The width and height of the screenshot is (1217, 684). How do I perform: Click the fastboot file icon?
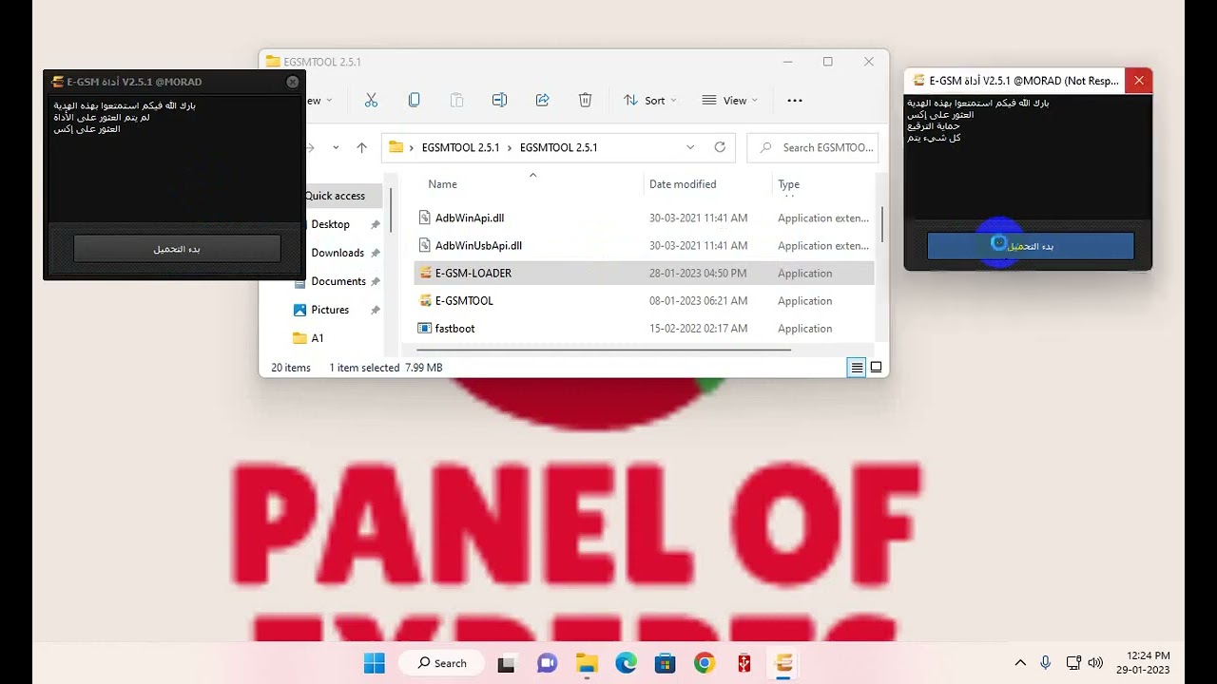click(425, 328)
